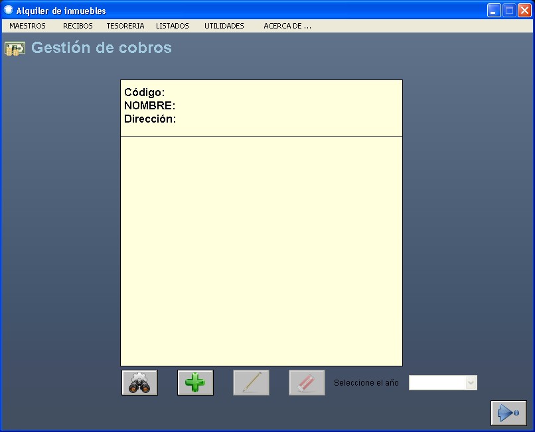Add a new record with the green plus

pyautogui.click(x=195, y=382)
